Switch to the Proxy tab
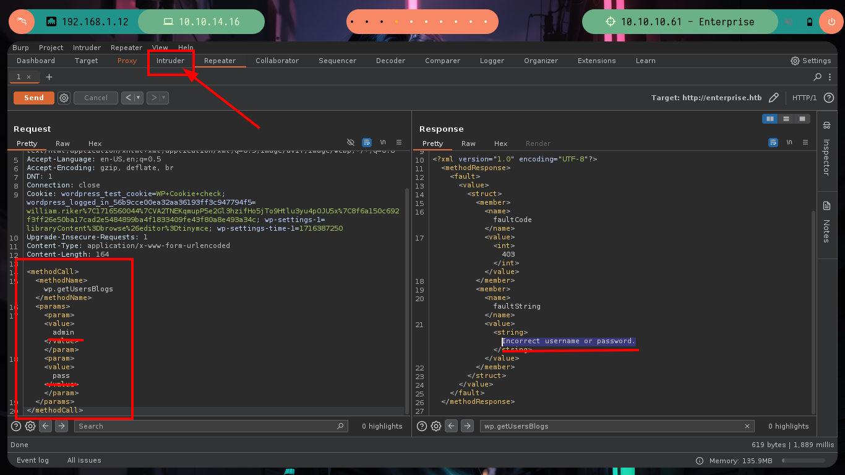This screenshot has width=845, height=475. coord(127,61)
